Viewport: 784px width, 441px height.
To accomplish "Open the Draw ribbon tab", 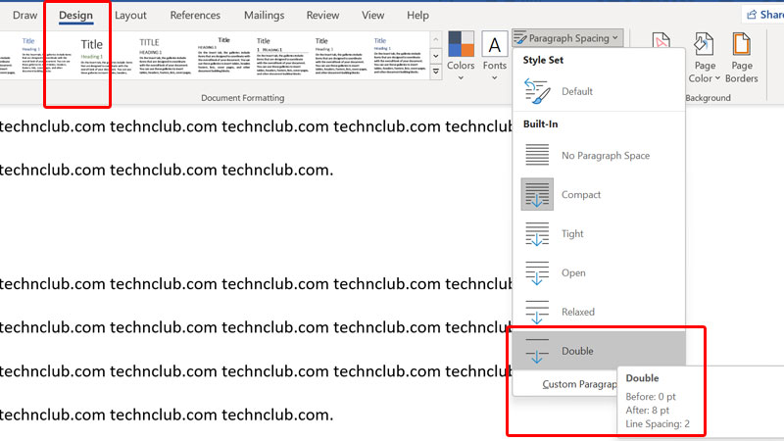I will [x=24, y=16].
